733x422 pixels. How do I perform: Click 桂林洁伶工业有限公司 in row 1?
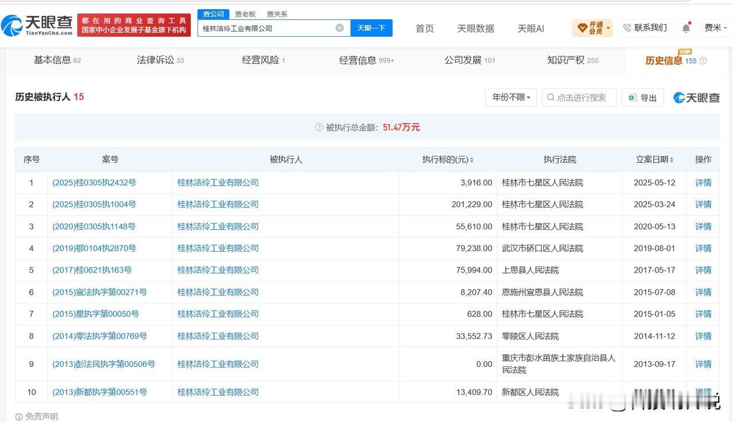point(218,182)
